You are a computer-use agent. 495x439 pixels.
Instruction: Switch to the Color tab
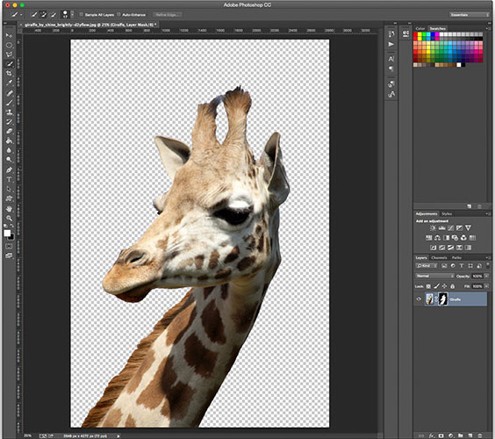(x=420, y=28)
